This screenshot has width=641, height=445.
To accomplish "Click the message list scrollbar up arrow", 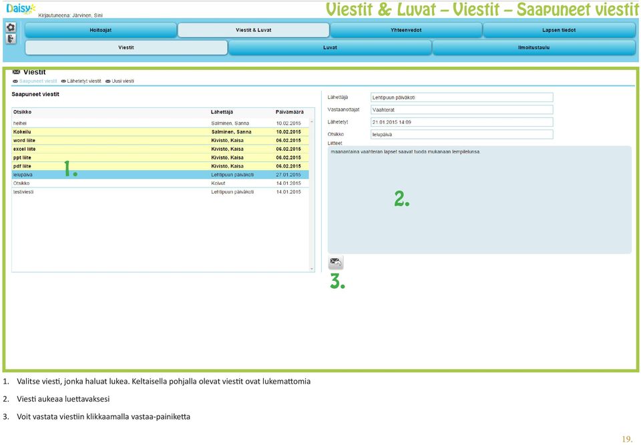I will pyautogui.click(x=312, y=122).
